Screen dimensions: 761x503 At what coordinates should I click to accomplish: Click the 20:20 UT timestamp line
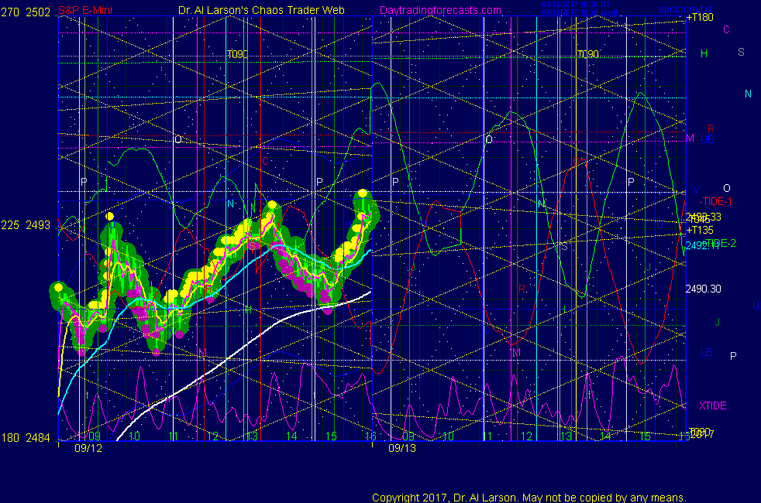576,5
